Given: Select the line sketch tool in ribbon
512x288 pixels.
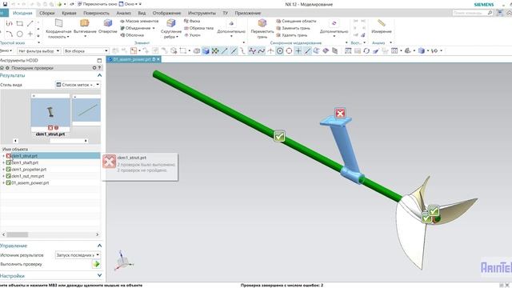Looking at the screenshot, I should pos(30,23).
